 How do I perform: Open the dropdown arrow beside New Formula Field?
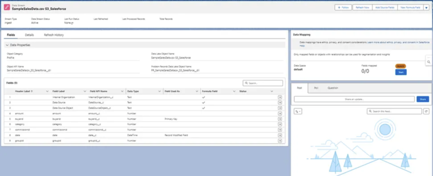pyautogui.click(x=426, y=8)
